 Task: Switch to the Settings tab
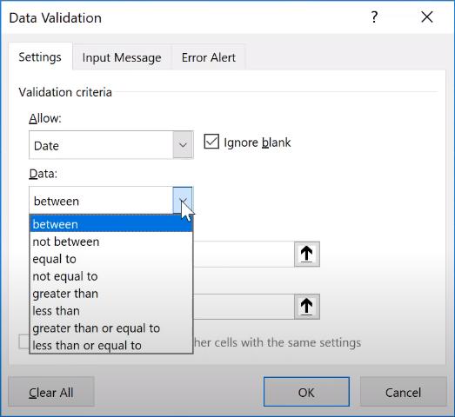tap(40, 57)
